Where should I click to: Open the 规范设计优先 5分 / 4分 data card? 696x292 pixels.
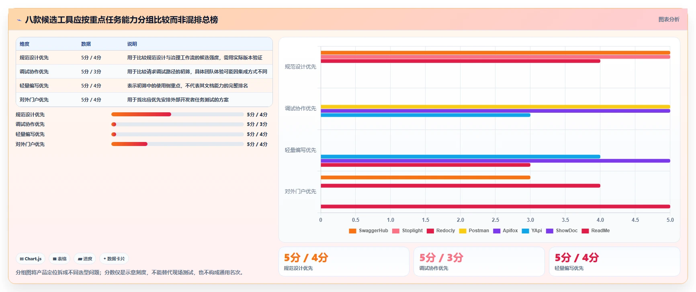click(344, 262)
